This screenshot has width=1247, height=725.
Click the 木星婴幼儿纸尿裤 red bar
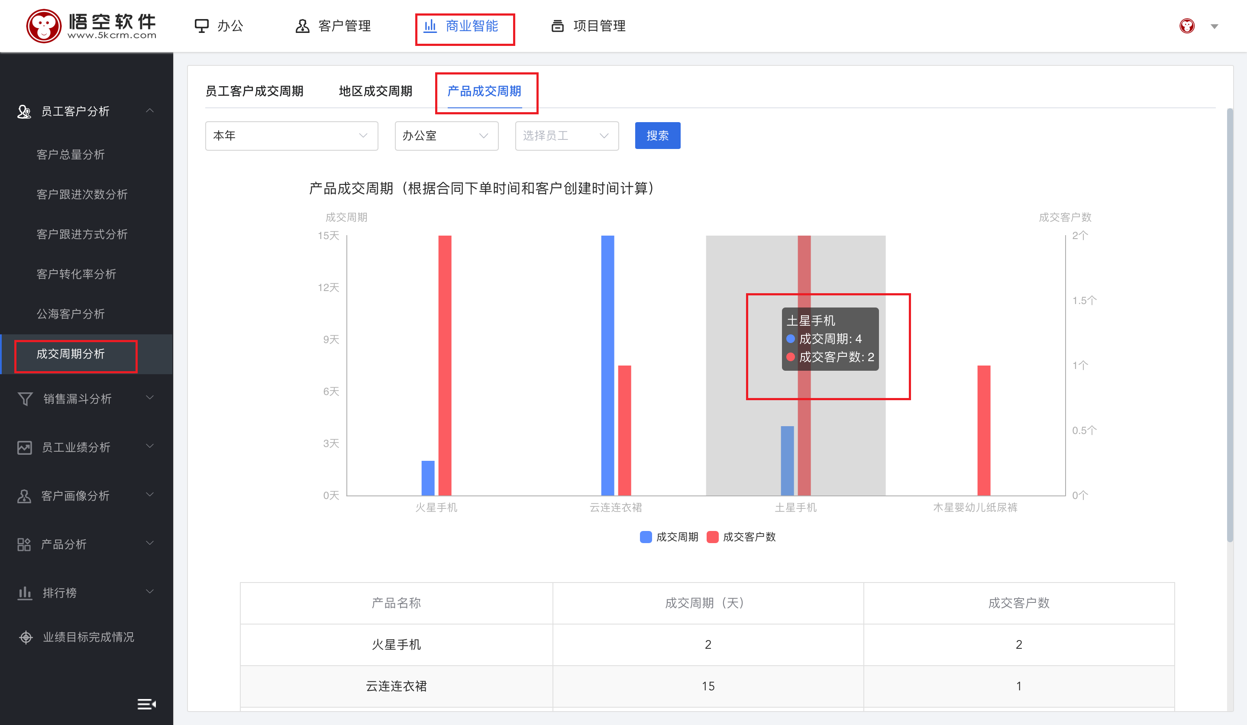[x=983, y=430]
